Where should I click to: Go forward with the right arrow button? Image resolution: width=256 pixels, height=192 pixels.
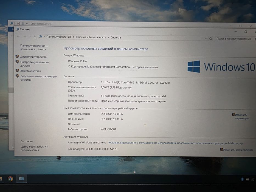(x=25, y=36)
